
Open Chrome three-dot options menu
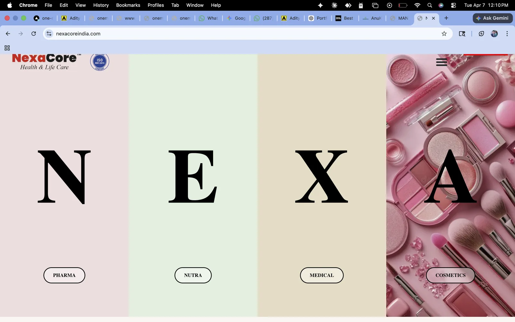[507, 34]
